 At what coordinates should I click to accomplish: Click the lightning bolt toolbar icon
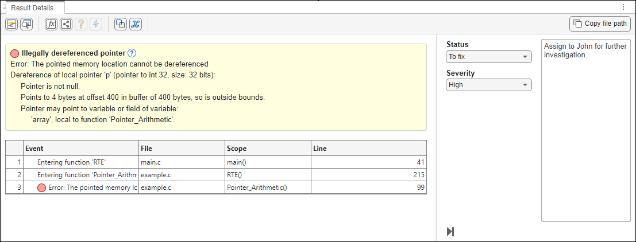tap(96, 24)
